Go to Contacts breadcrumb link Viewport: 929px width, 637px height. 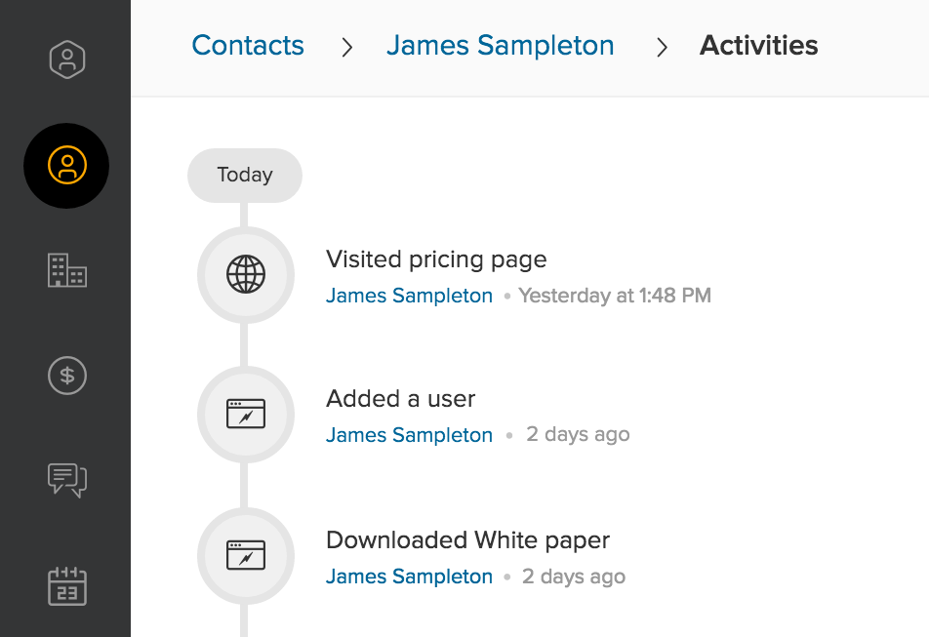pyautogui.click(x=248, y=46)
